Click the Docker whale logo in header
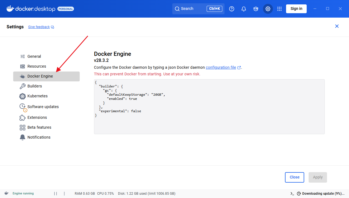The width and height of the screenshot is (349, 198). tap(10, 9)
